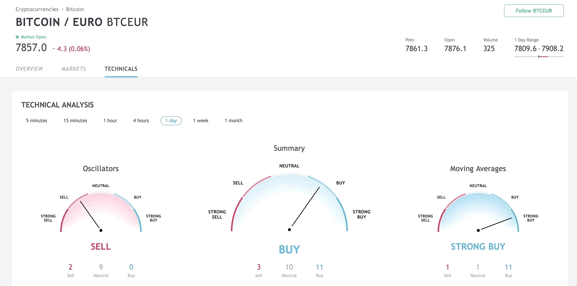Image resolution: width=577 pixels, height=286 pixels.
Task: Select the 4 hours timeframe
Action: [141, 121]
